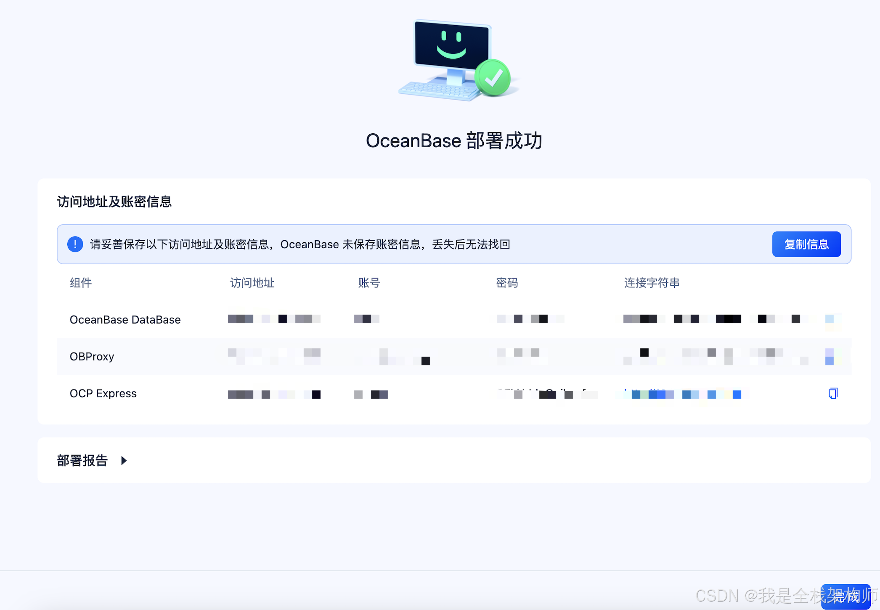Click the 访问地址 column header
Image resolution: width=880 pixels, height=610 pixels.
tap(252, 283)
